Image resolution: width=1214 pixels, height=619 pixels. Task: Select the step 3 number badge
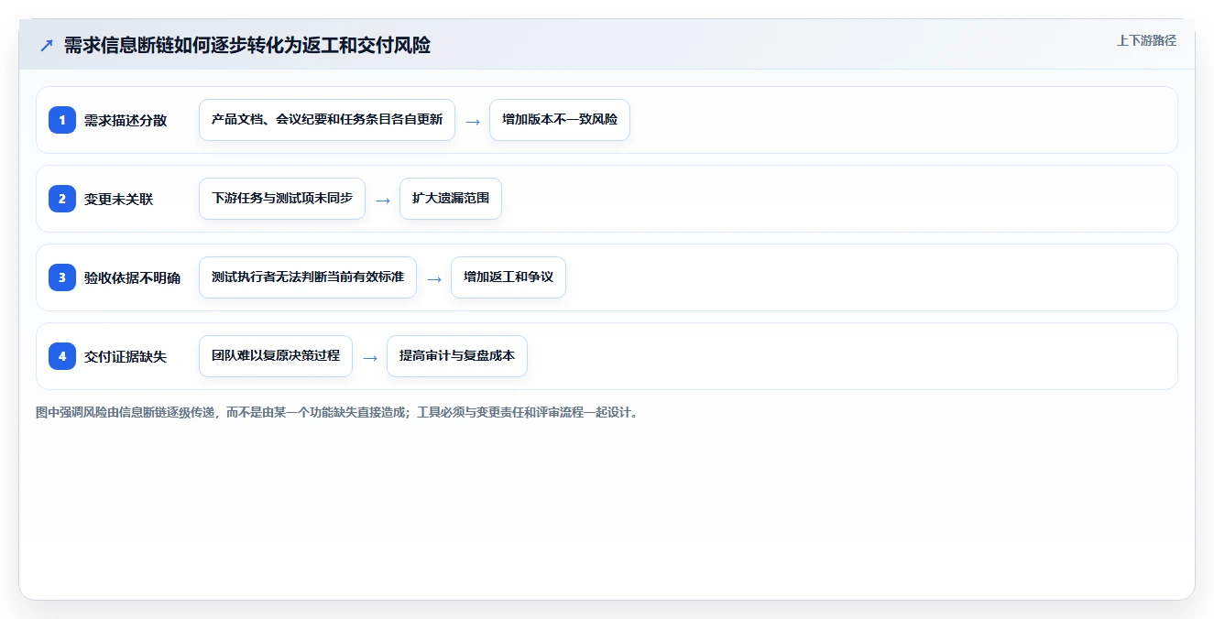62,277
